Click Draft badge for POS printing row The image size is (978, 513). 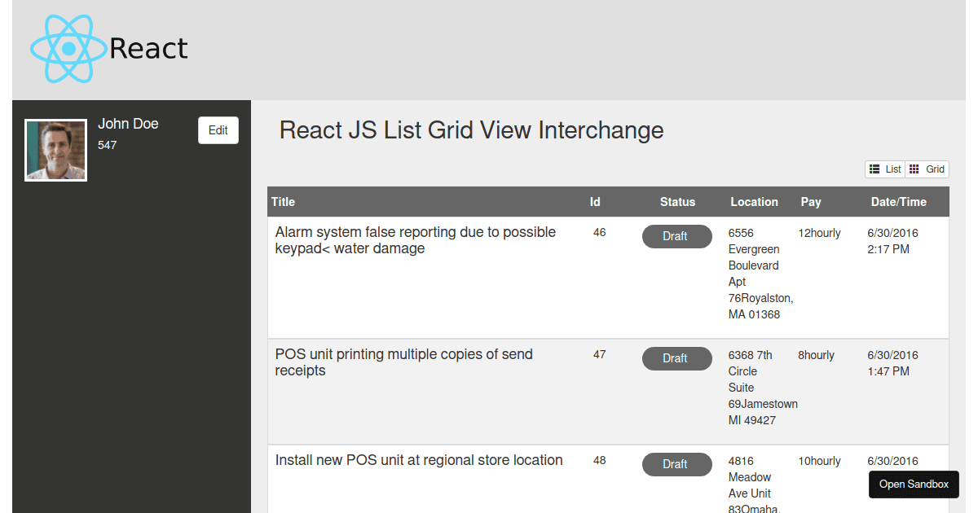click(x=676, y=358)
